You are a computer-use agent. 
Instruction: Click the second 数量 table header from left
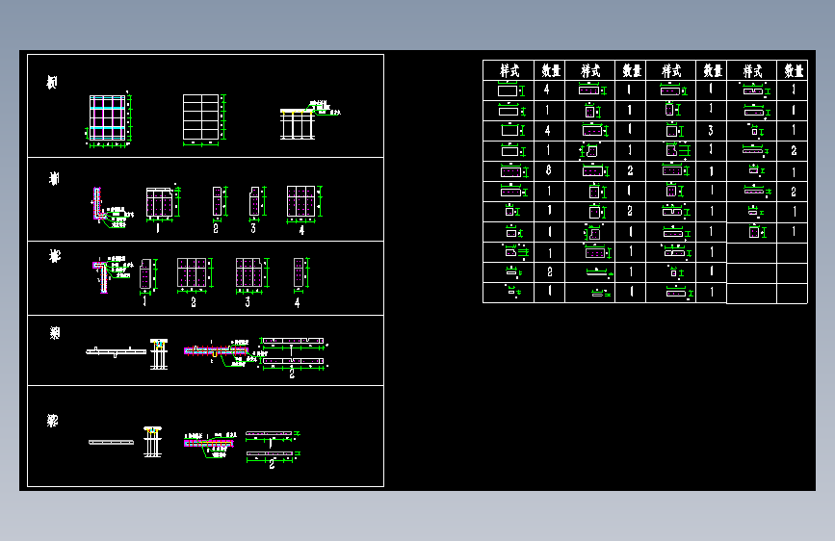coord(632,70)
